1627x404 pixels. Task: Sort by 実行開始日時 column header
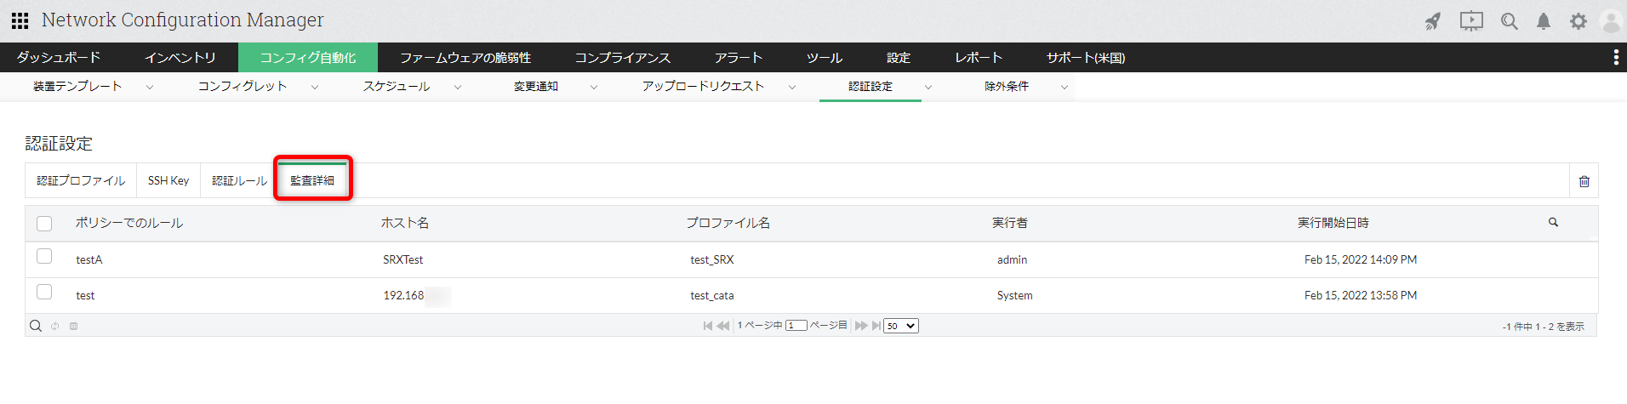click(1333, 223)
